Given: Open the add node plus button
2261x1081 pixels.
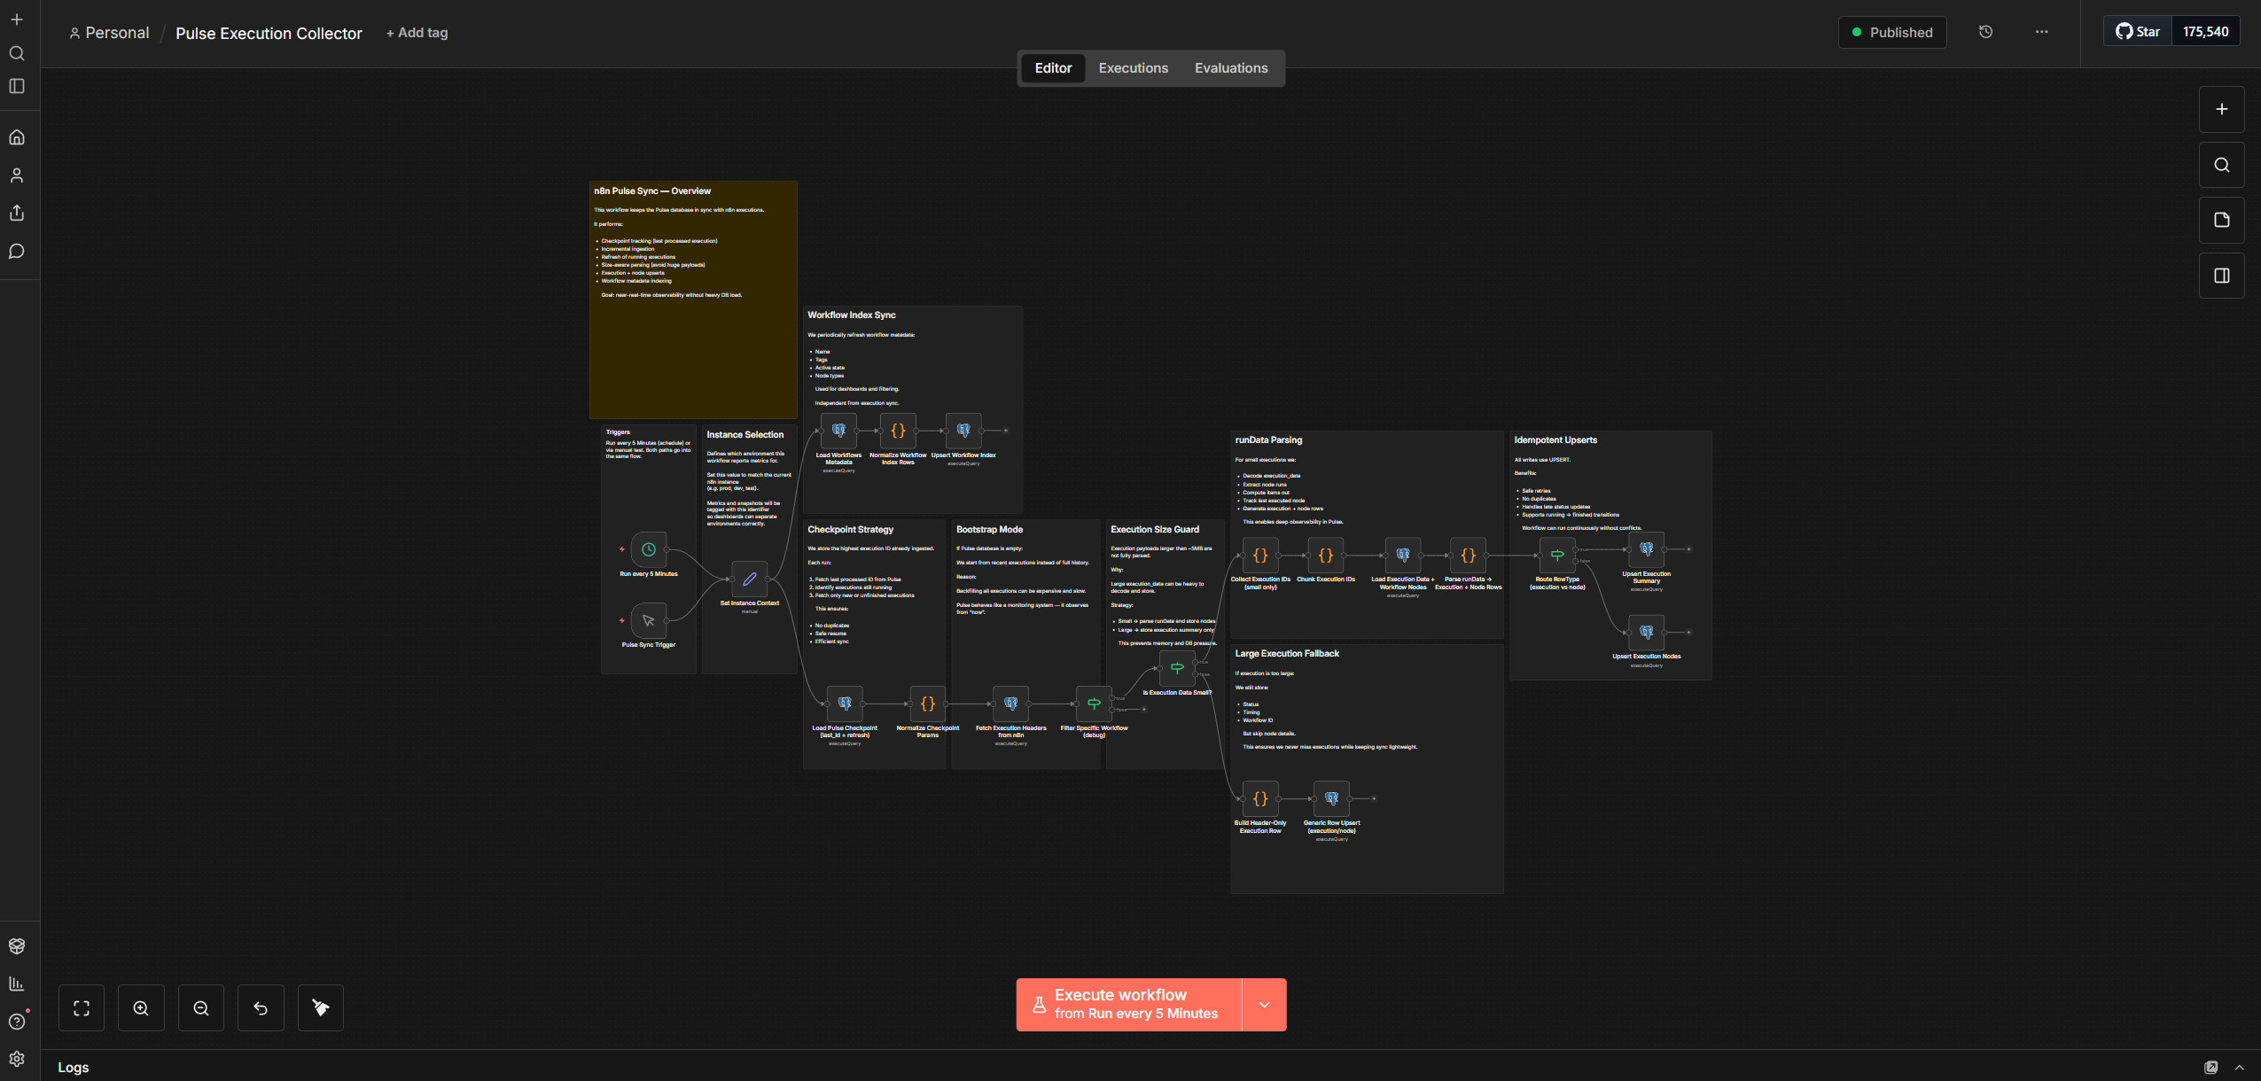Looking at the screenshot, I should point(2221,109).
